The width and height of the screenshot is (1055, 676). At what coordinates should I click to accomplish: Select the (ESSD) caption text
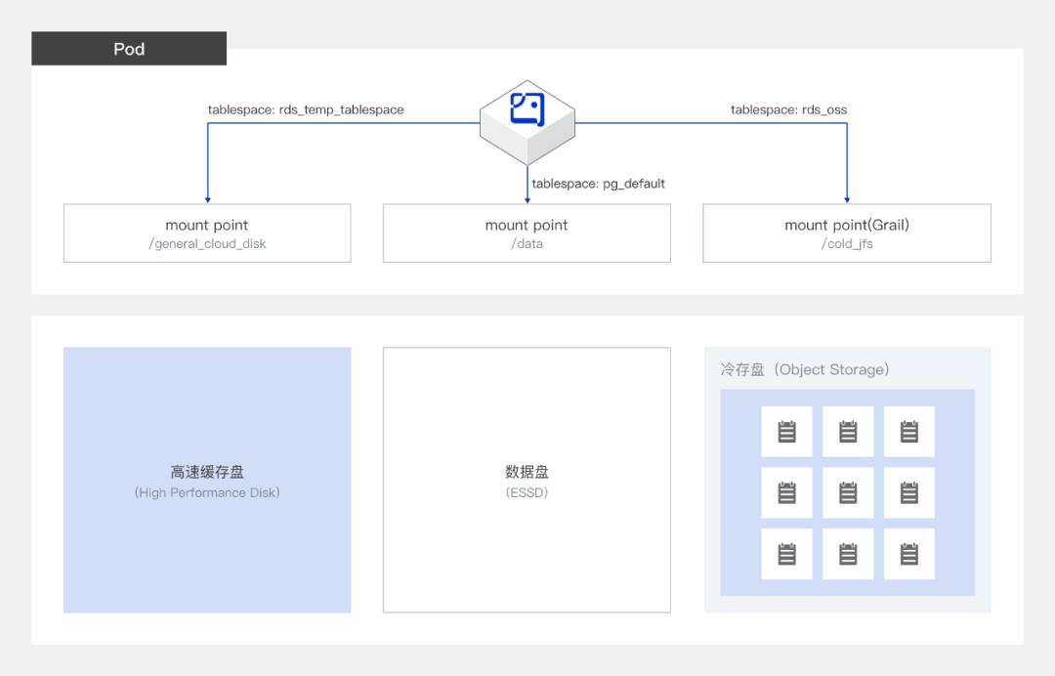[x=527, y=492]
